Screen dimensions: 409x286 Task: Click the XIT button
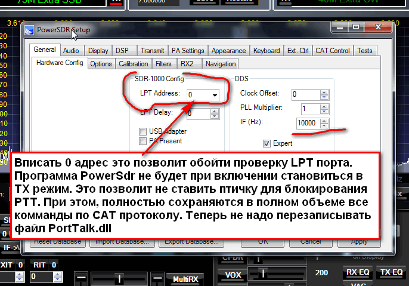tap(6, 265)
